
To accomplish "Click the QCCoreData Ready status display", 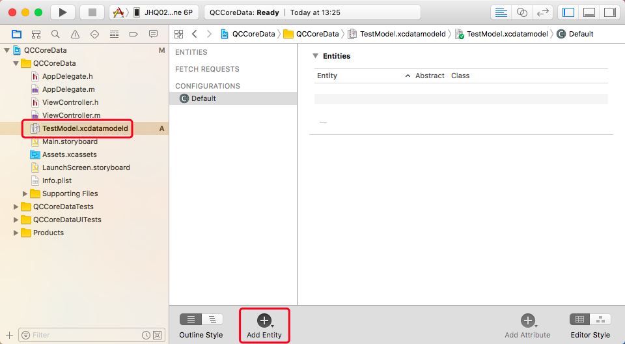I will tap(312, 12).
